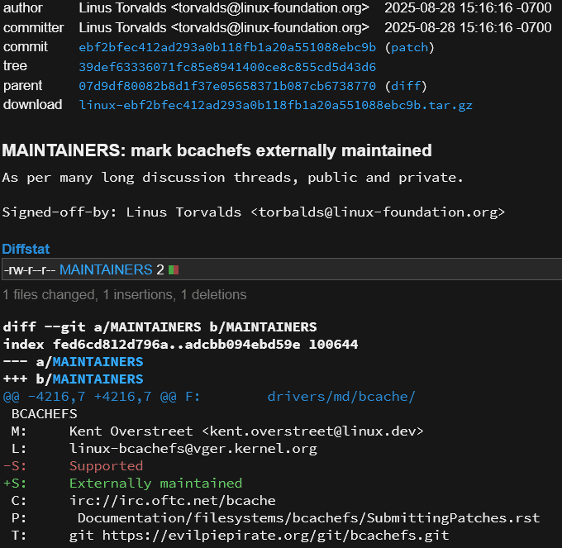Click the '1 files changed, 1 insertions' summary
Screen dimensions: 562x548
125,295
